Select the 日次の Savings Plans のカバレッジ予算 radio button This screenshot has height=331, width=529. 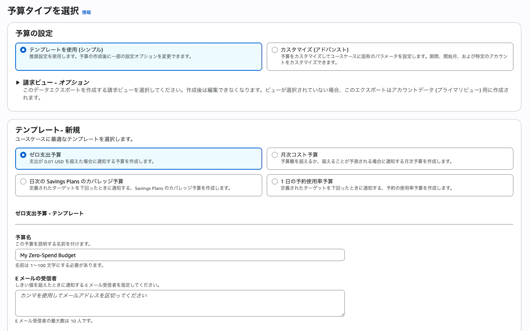click(x=23, y=181)
